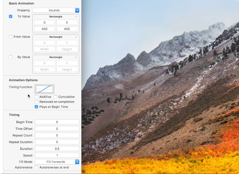Click the Time Offset input field
This screenshot has width=239, height=174.
(57, 129)
